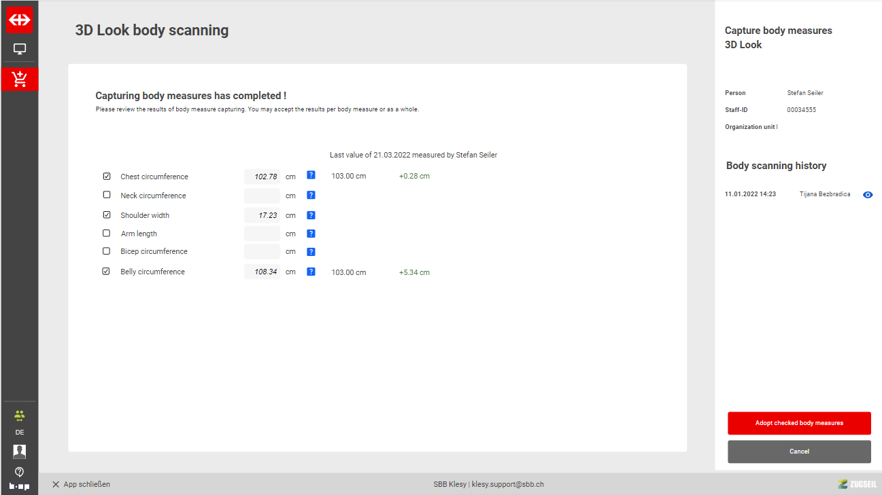Viewport: 882px width, 495px height.
Task: Click App schließen to close app
Action: (x=81, y=484)
